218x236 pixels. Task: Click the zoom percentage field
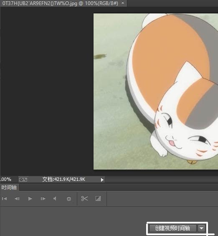tap(5, 180)
